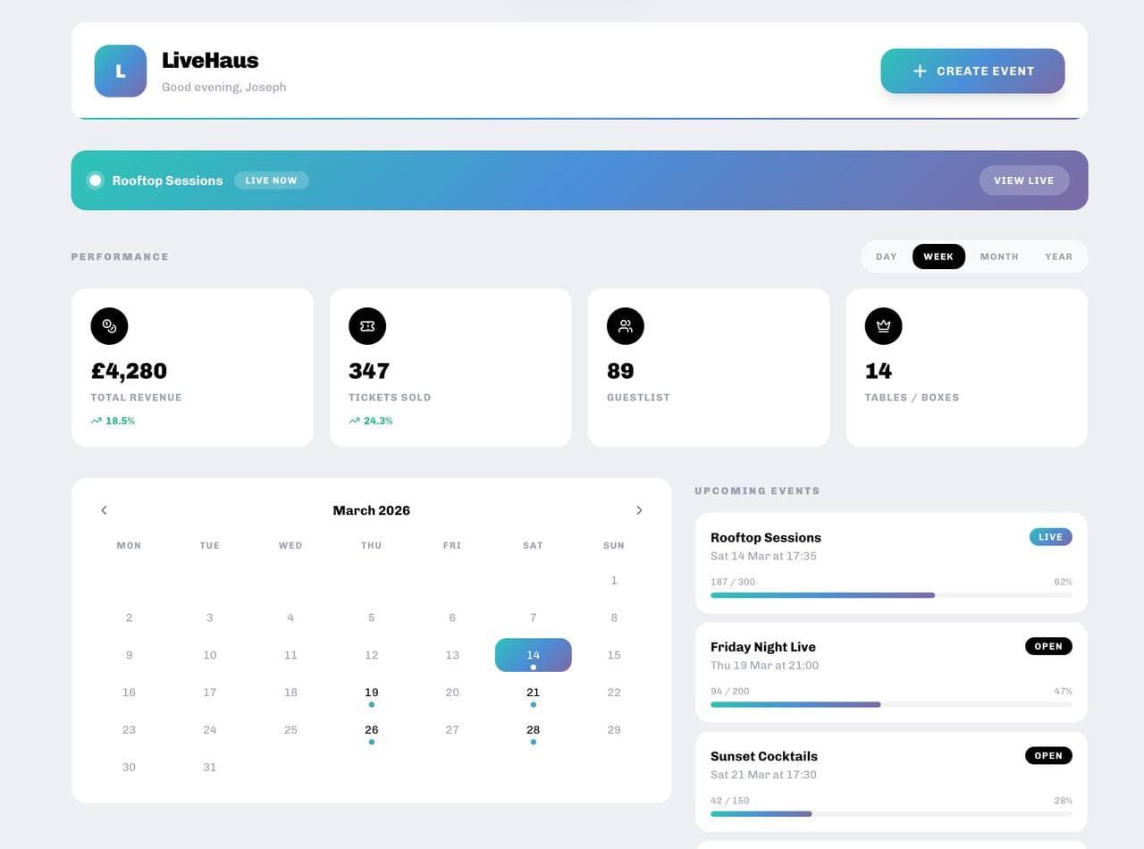Advance to April using the right chevron
Image resolution: width=1144 pixels, height=849 pixels.
point(639,510)
